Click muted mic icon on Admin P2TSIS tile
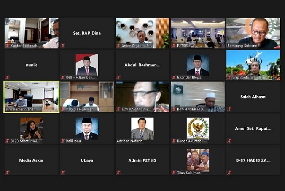Image resolution: width=285 pixels, height=191 pixels. point(118,173)
